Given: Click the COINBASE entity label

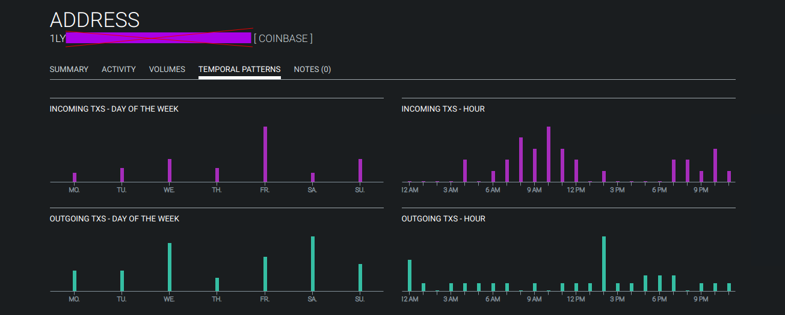Looking at the screenshot, I should click(x=283, y=39).
